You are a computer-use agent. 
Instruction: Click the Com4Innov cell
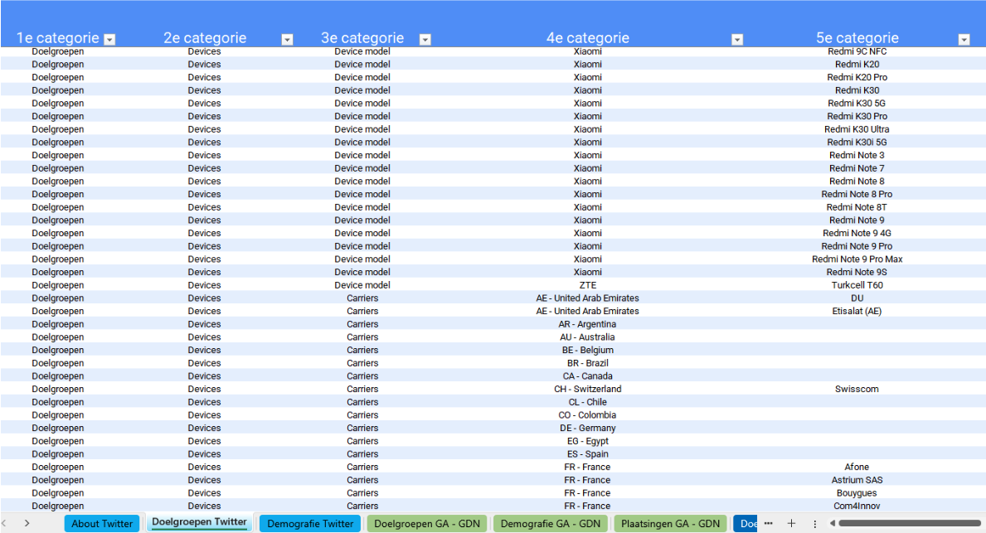pyautogui.click(x=857, y=506)
